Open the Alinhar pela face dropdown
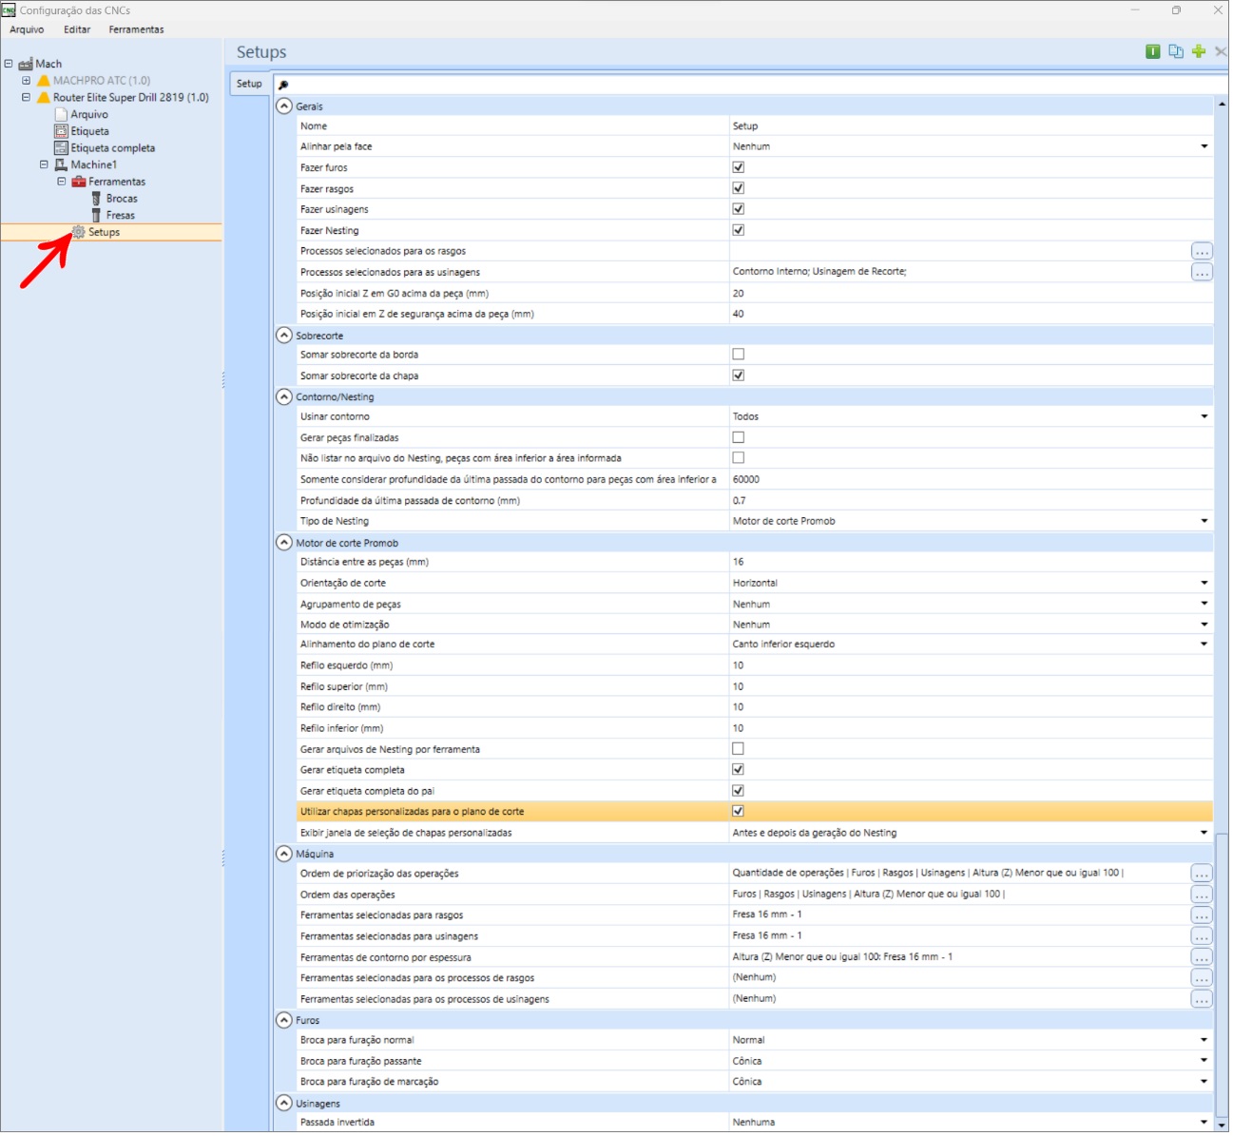Image resolution: width=1233 pixels, height=1136 pixels. tap(1204, 146)
